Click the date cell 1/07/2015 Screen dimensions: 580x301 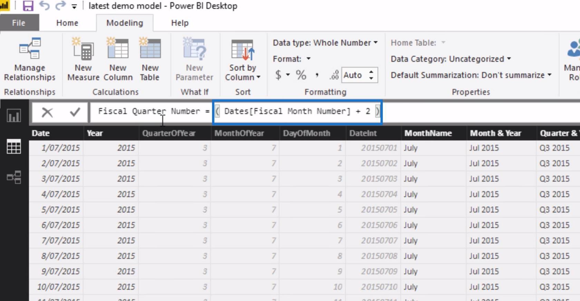[x=56, y=148]
